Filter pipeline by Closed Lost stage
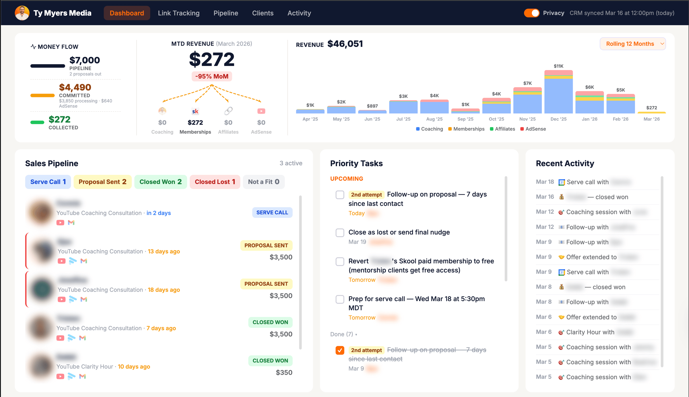Viewport: 689px width, 397px height. [215, 182]
